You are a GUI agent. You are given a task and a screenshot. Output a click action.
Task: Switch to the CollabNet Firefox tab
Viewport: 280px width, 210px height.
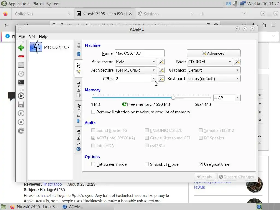click(42, 14)
